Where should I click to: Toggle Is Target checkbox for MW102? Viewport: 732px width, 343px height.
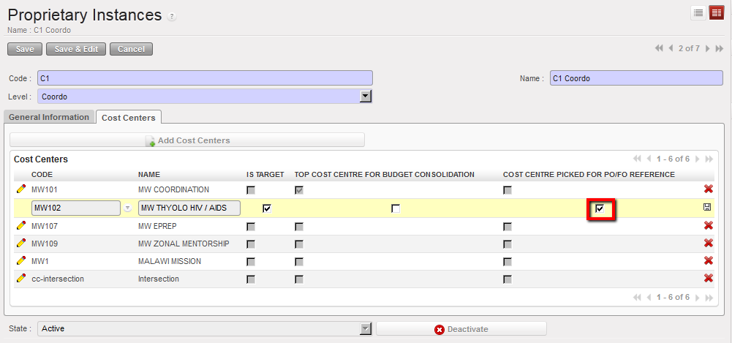[x=267, y=208]
